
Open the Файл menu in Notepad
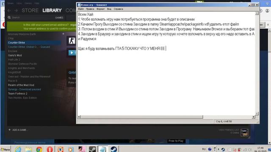pyautogui.click(x=81, y=9)
